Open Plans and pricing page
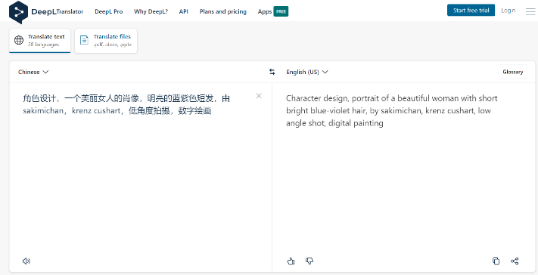The height and width of the screenshot is (275, 538). [223, 11]
